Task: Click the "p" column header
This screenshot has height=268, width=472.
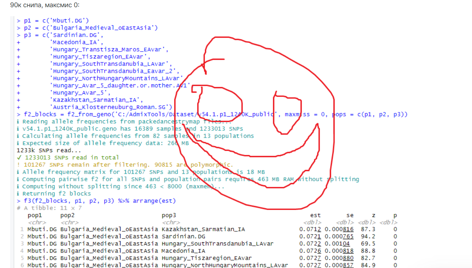Action: coord(395,215)
